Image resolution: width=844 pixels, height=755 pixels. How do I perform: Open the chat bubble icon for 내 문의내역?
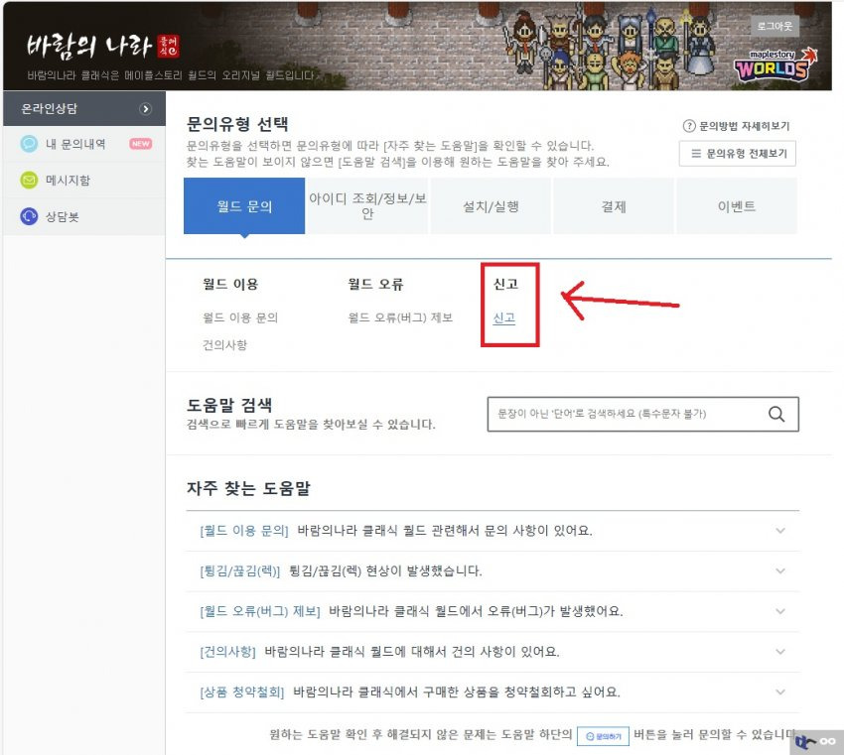pos(29,144)
